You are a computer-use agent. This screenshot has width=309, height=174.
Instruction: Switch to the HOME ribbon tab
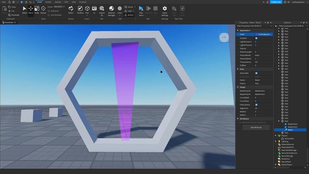point(40,2)
